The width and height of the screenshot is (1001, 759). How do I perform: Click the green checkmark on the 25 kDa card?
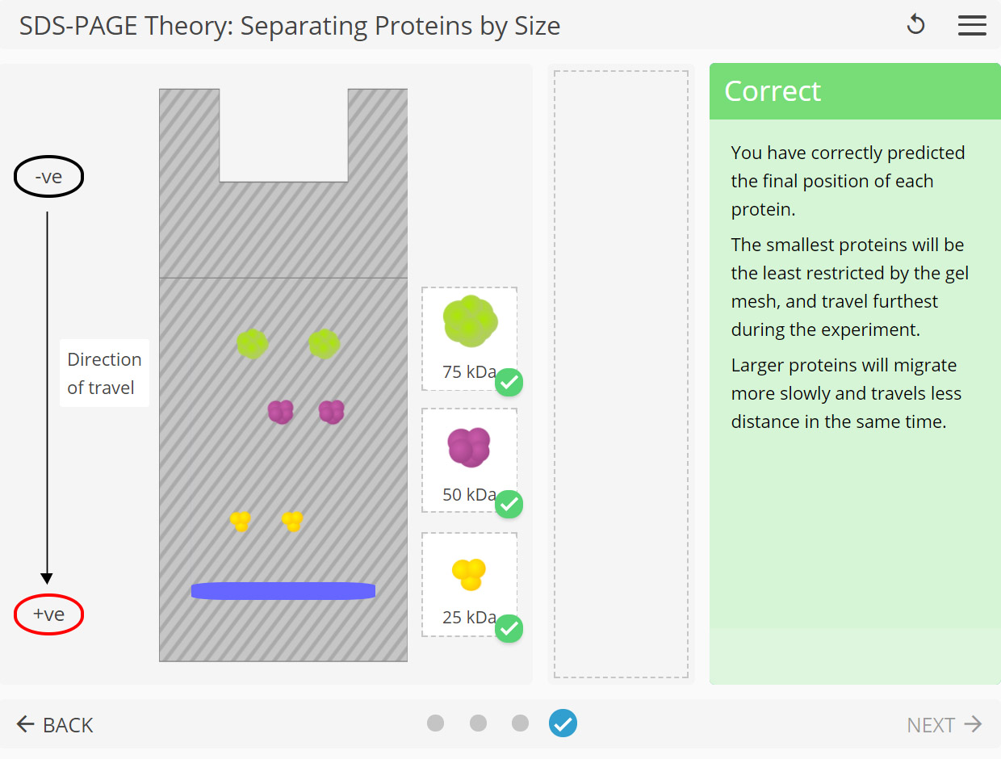tap(509, 629)
